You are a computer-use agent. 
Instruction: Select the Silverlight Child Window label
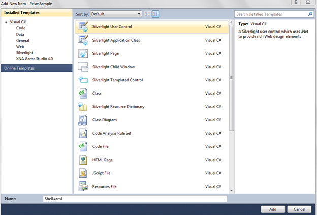coord(113,67)
